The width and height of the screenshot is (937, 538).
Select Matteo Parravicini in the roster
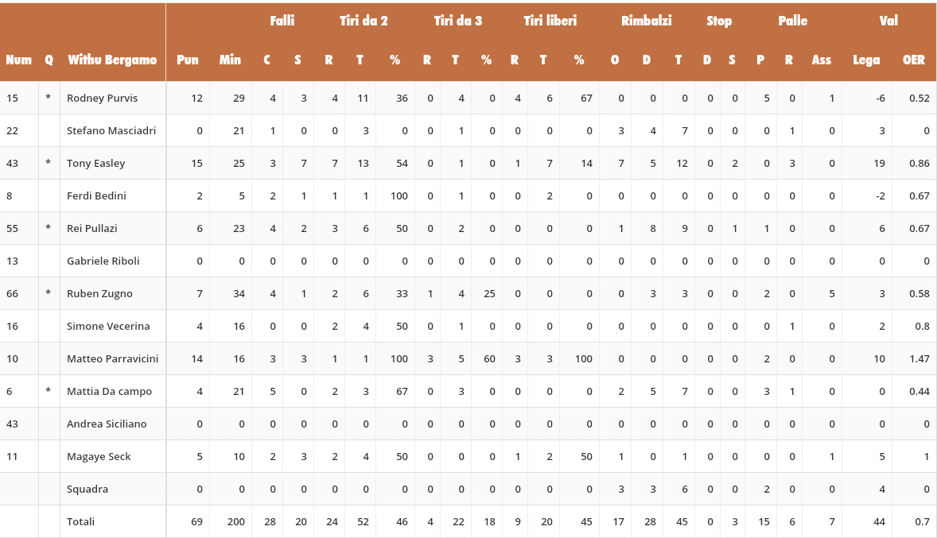pyautogui.click(x=112, y=358)
